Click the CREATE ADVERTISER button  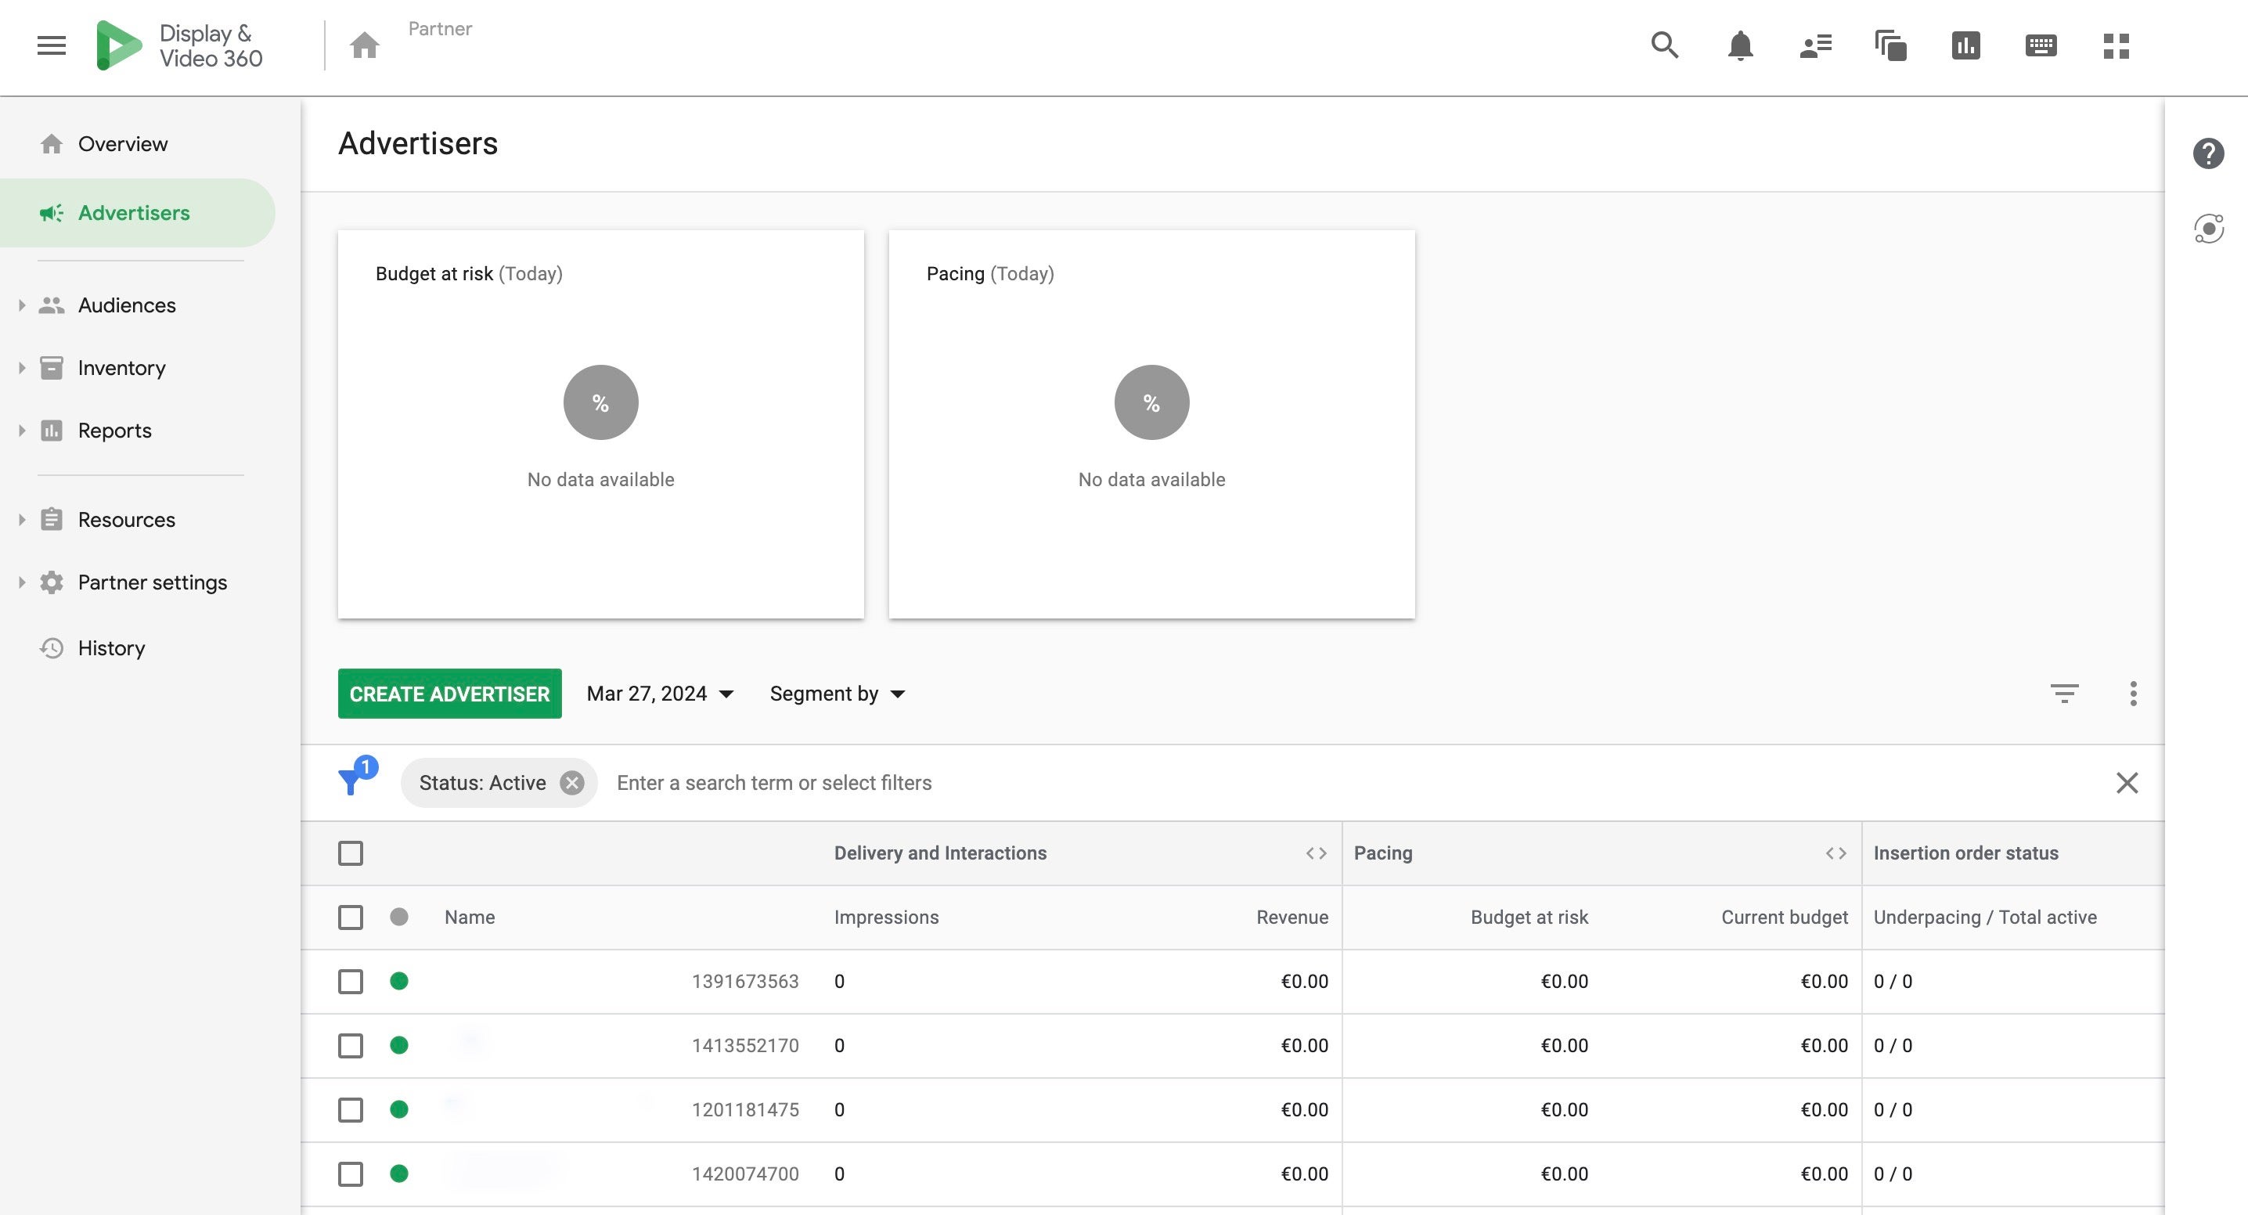coord(449,693)
